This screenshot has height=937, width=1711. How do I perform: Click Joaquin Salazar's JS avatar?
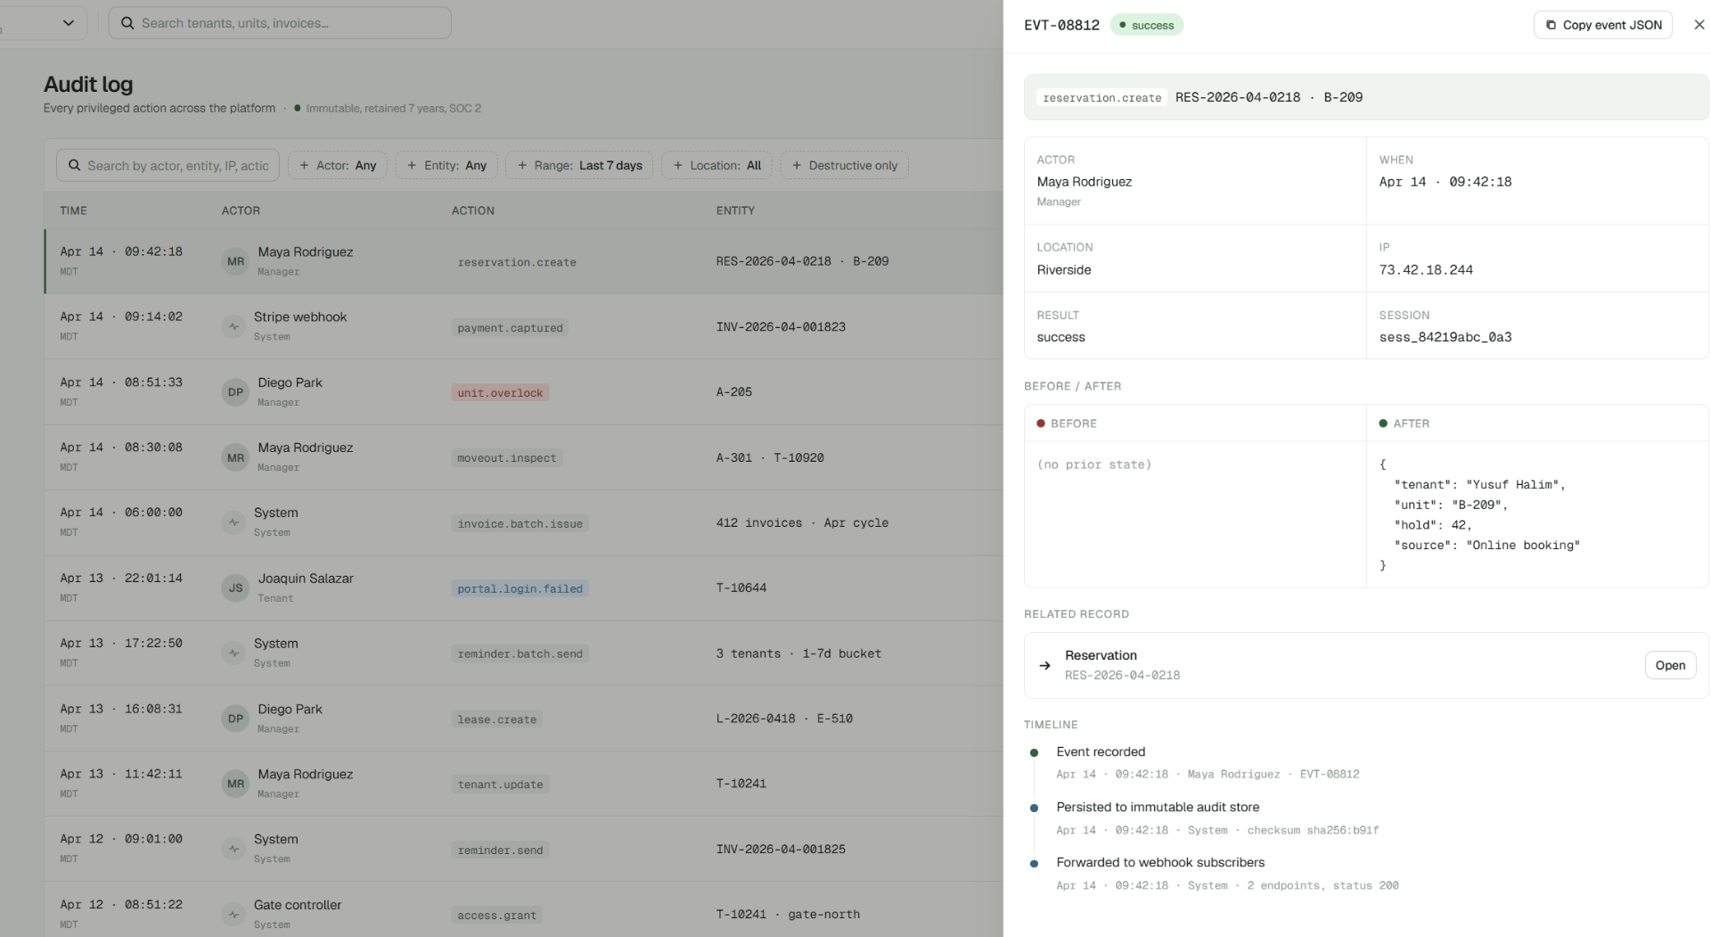[235, 588]
